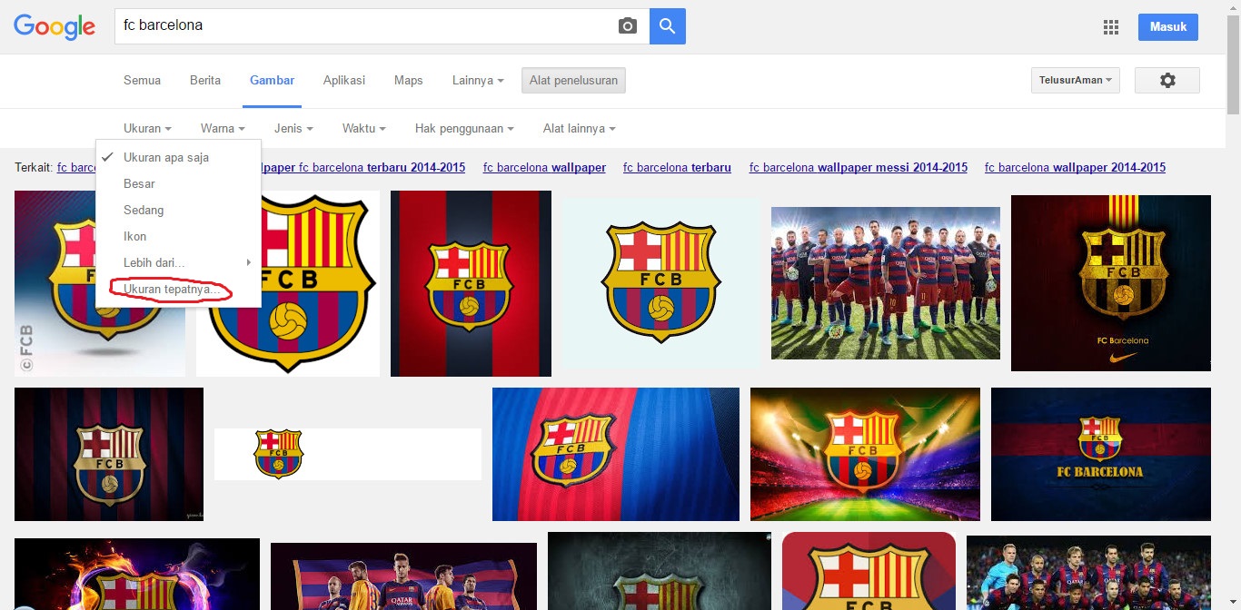Open the Google apps grid icon
1241x610 pixels.
tap(1110, 27)
